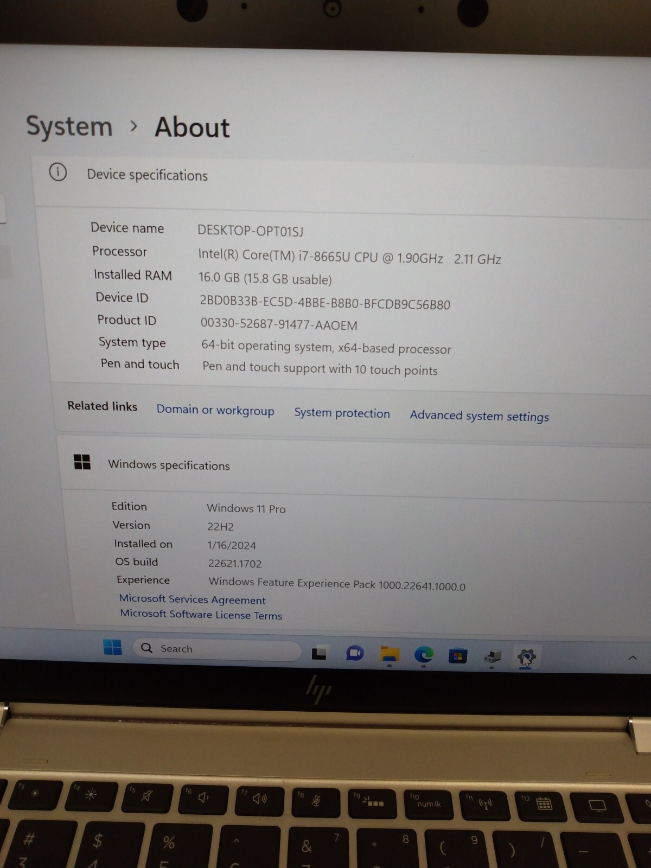This screenshot has width=651, height=868.
Task: Click the Windows logo beside Windows specifications
Action: [x=82, y=462]
